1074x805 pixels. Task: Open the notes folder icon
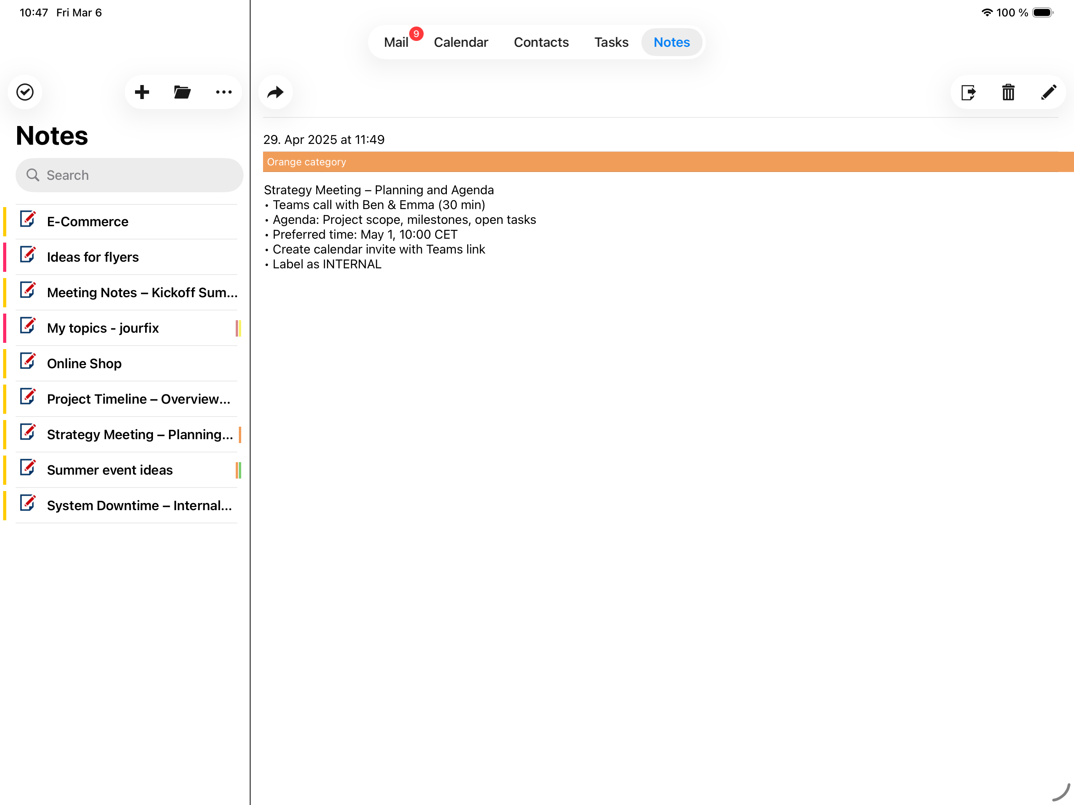point(182,92)
